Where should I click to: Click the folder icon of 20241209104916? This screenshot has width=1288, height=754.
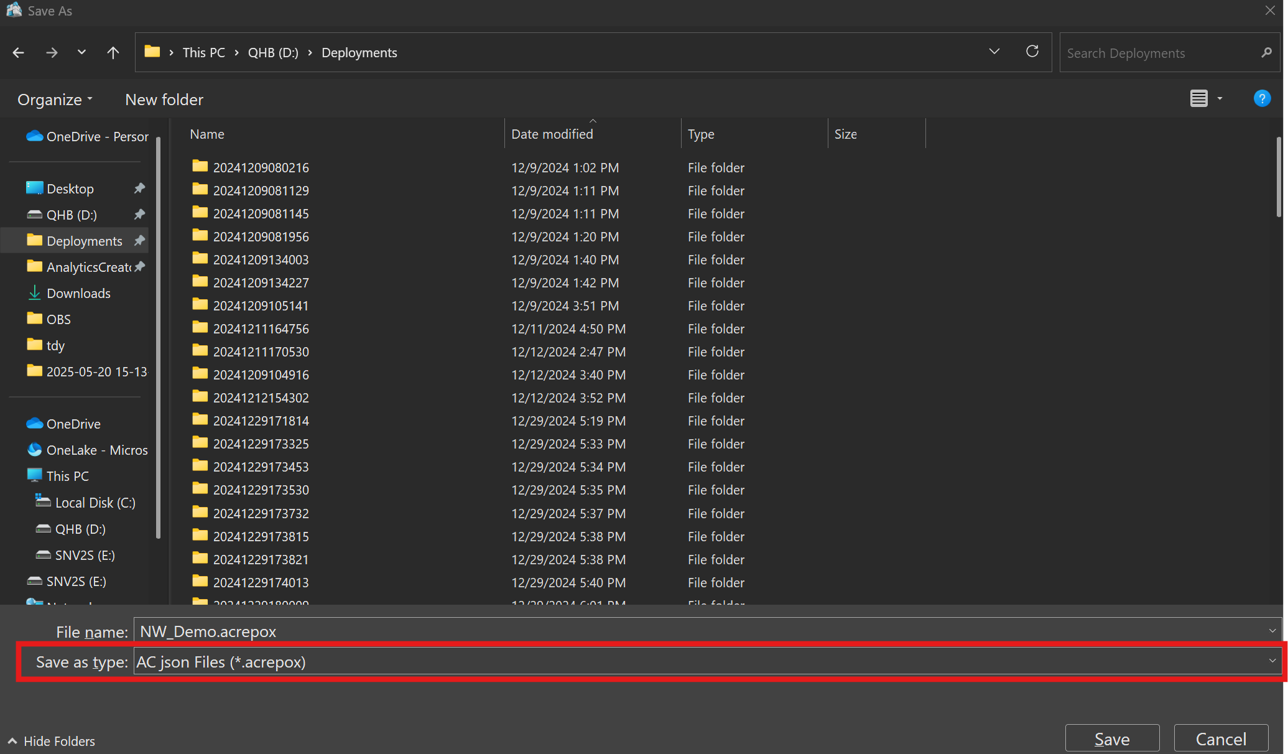pyautogui.click(x=200, y=373)
